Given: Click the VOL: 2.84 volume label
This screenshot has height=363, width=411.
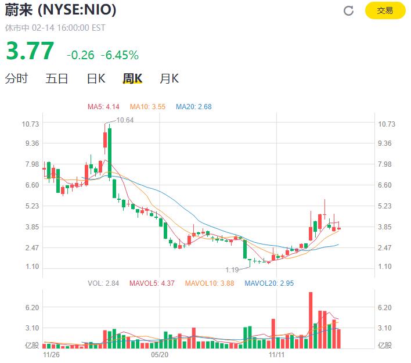Looking at the screenshot, I should point(103,283).
